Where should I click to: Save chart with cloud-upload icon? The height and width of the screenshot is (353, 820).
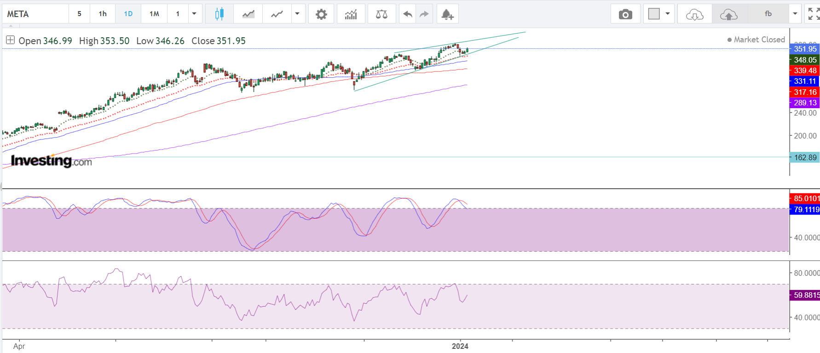pos(729,14)
